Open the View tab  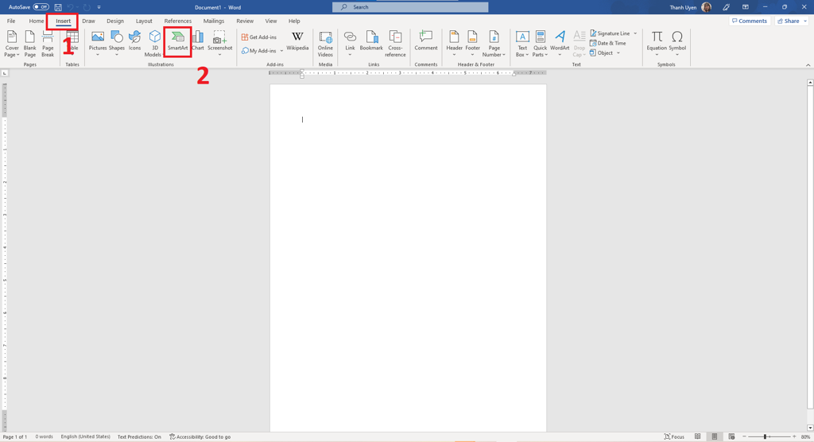[271, 21]
